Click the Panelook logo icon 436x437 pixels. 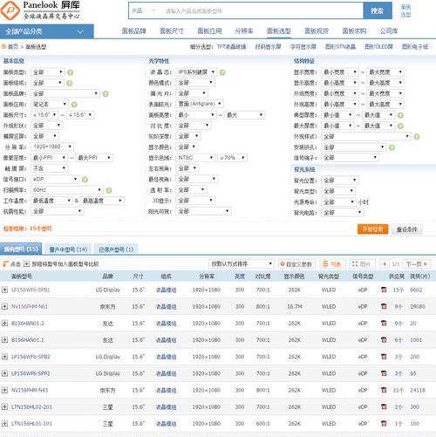(x=10, y=10)
